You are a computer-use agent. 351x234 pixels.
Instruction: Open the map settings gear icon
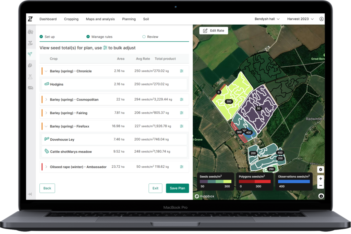[x=320, y=169]
